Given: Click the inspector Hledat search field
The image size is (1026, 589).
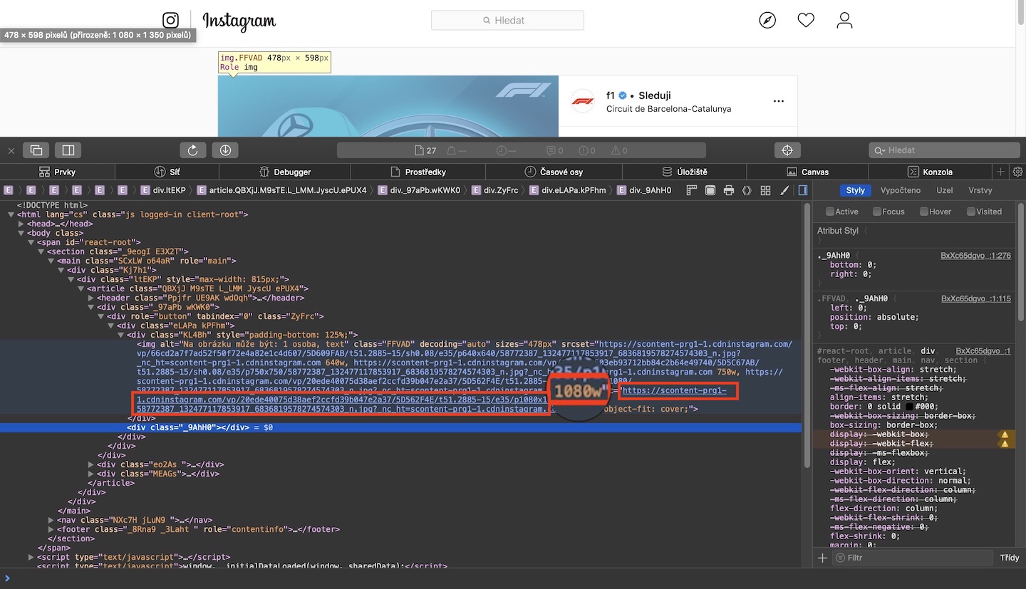Looking at the screenshot, I should (944, 150).
